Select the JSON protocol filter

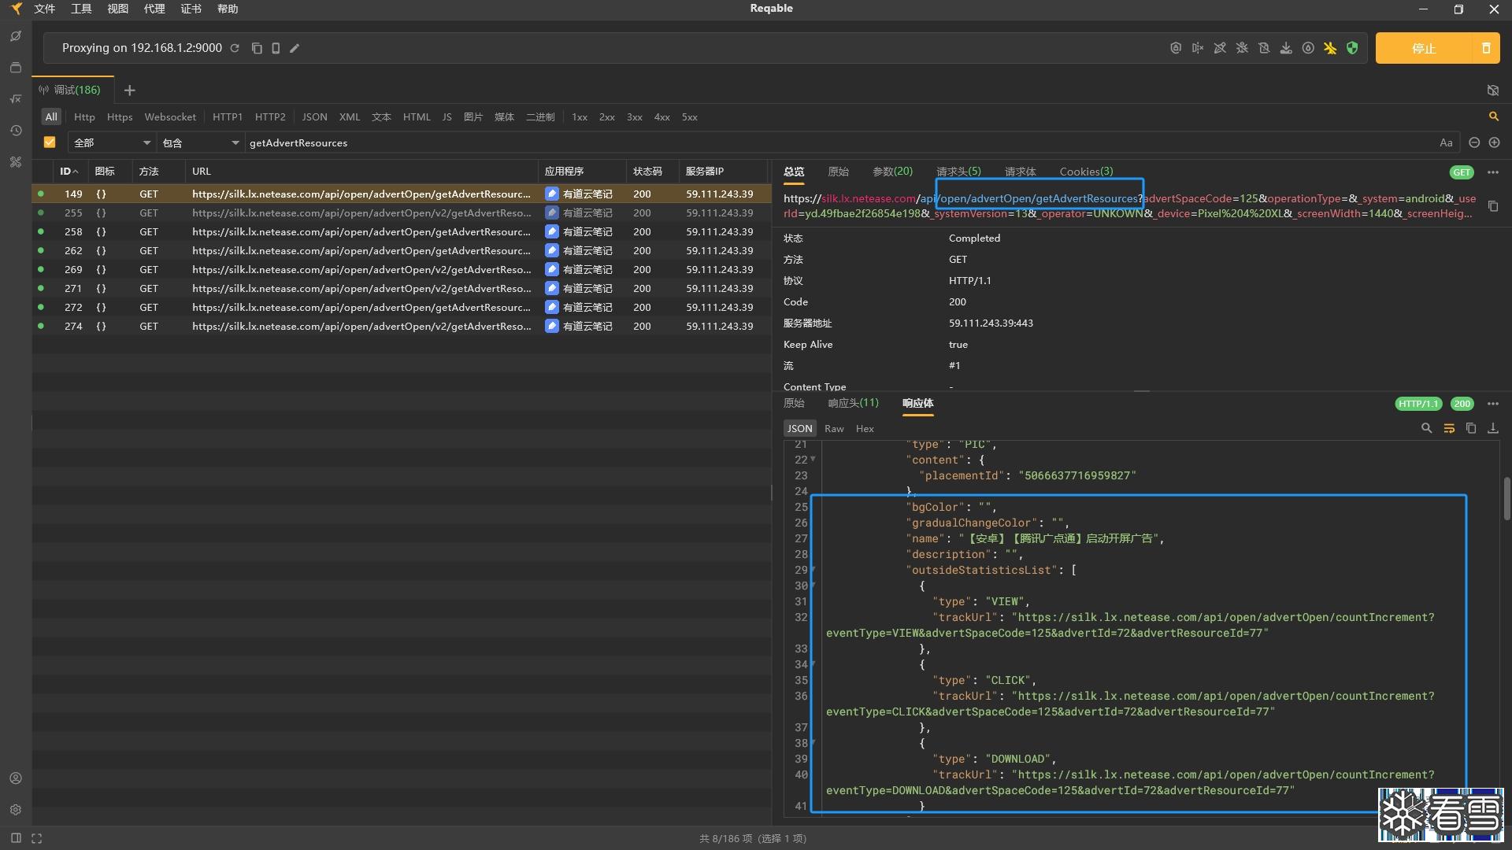pos(314,116)
